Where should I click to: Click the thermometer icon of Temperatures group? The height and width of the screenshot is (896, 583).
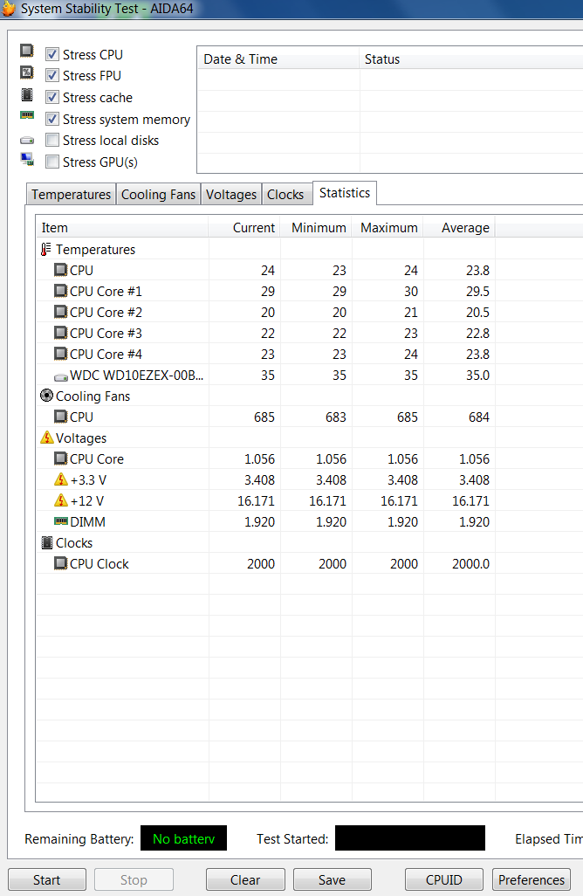(46, 250)
